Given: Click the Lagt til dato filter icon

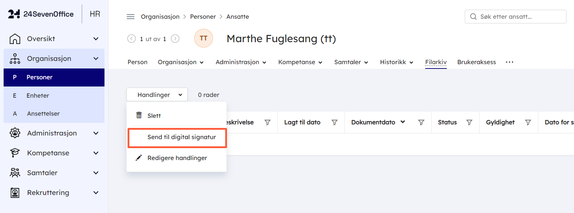Looking at the screenshot, I should click(334, 123).
